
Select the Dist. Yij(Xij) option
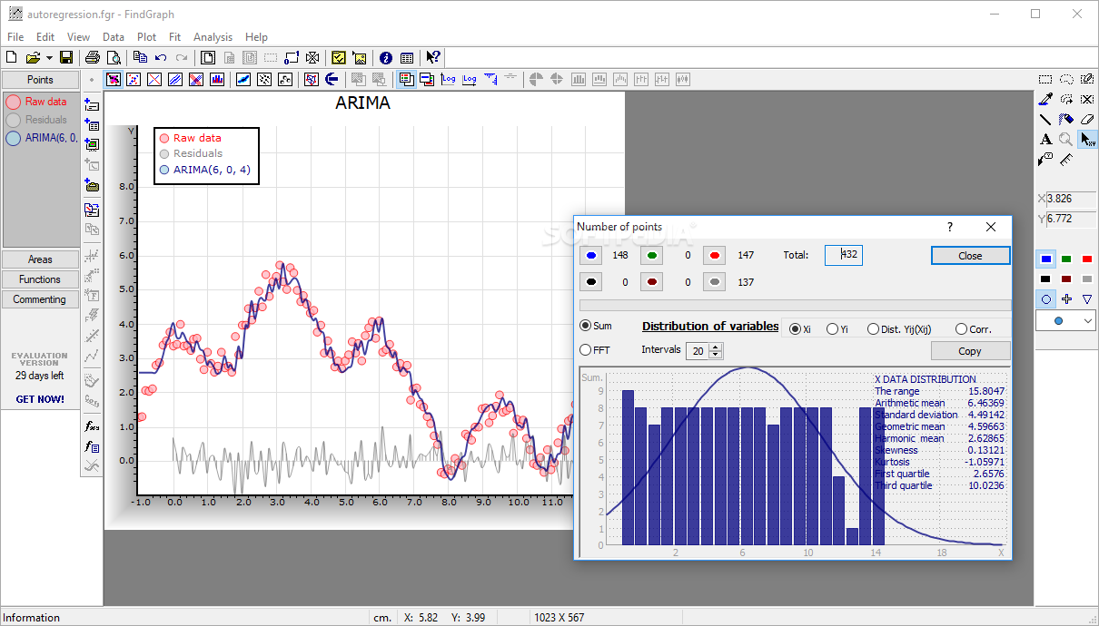[874, 329]
